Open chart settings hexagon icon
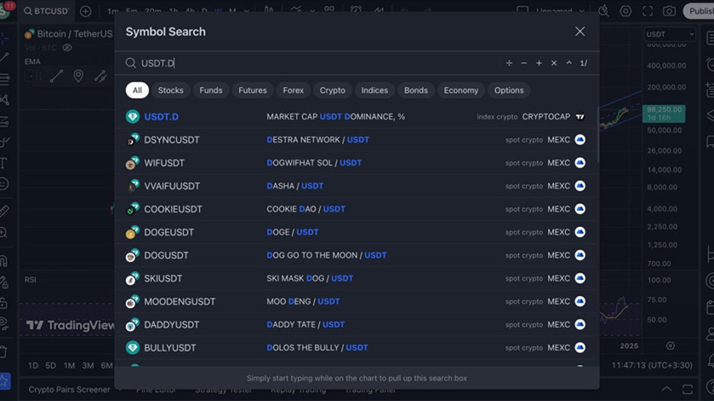The height and width of the screenshot is (401, 714). [625, 11]
